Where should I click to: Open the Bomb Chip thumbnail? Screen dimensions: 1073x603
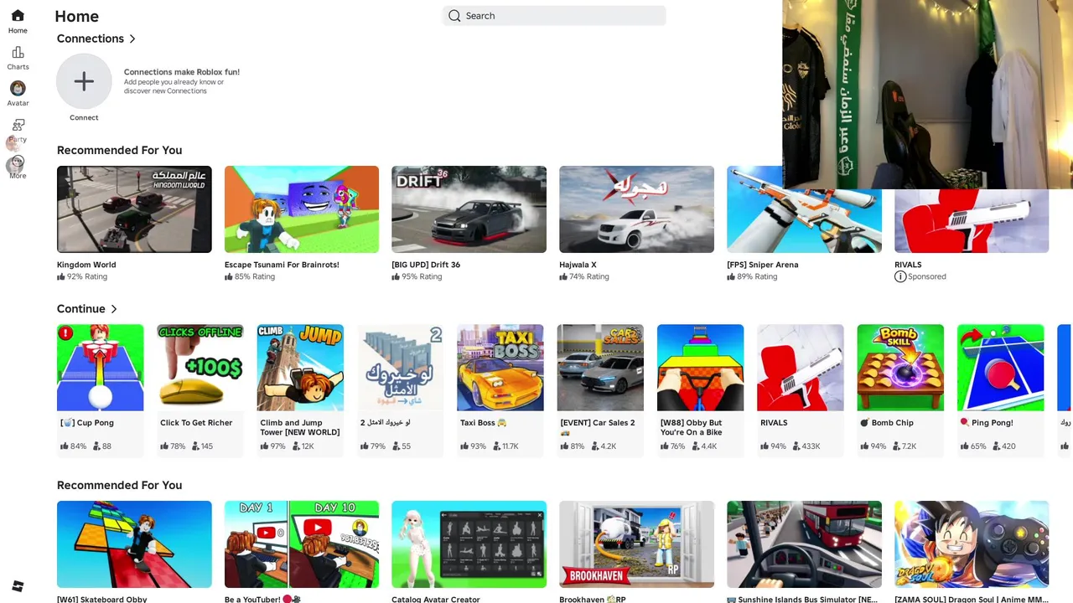pos(900,368)
